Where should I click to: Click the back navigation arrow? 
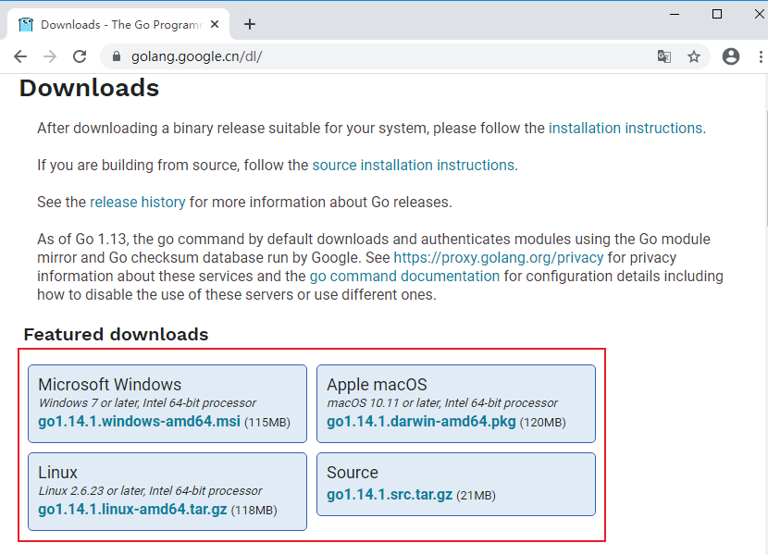coord(20,56)
